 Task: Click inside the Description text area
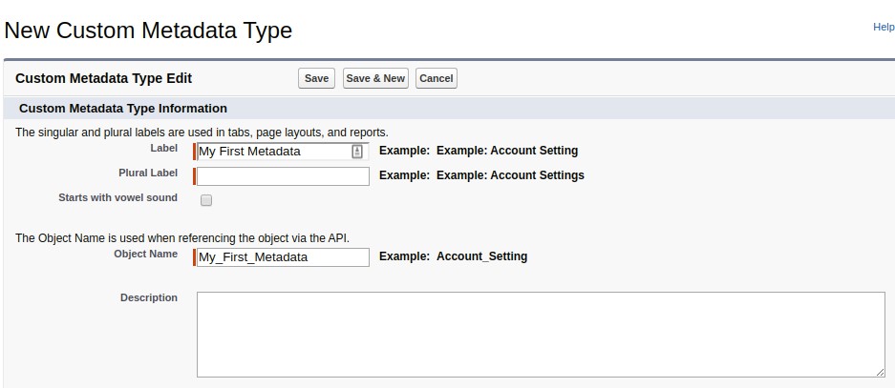[x=540, y=334]
